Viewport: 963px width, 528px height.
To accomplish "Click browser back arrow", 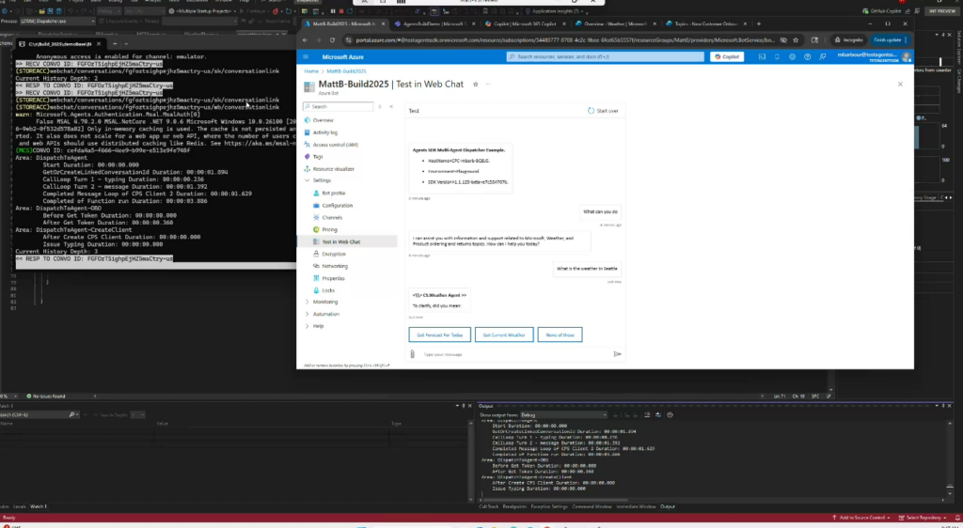I will coord(306,40).
